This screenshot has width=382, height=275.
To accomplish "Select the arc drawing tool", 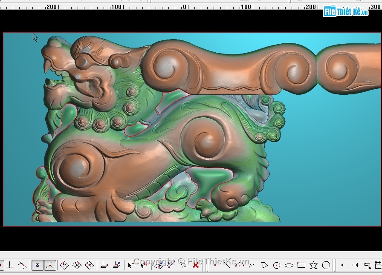I will click(x=240, y=265).
